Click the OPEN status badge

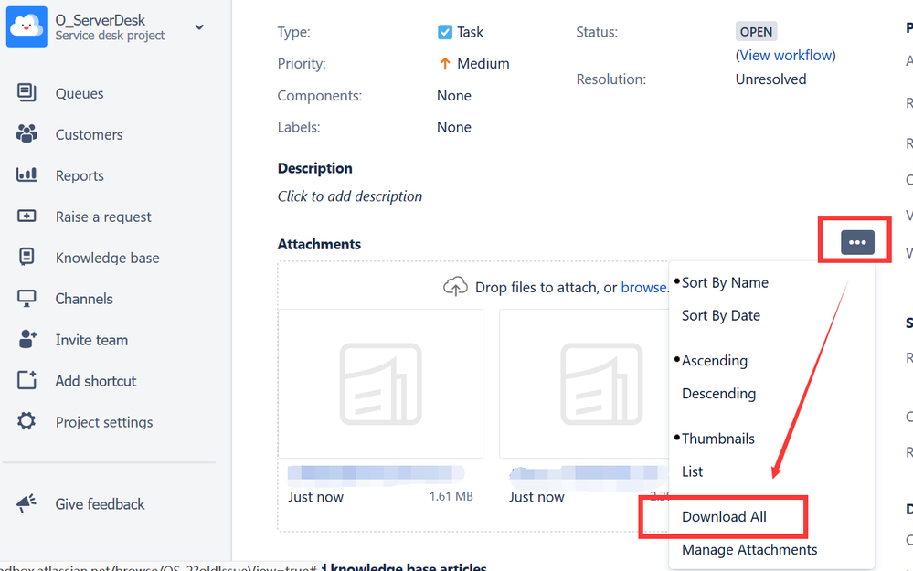tap(756, 31)
